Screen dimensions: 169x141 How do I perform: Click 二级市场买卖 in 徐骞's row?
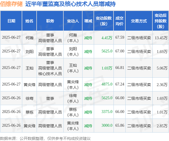139,98
